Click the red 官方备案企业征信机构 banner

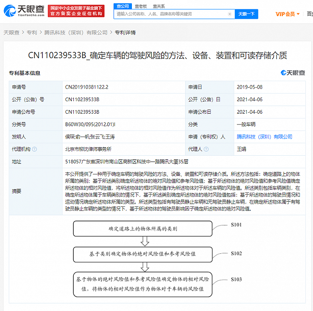point(76,11)
